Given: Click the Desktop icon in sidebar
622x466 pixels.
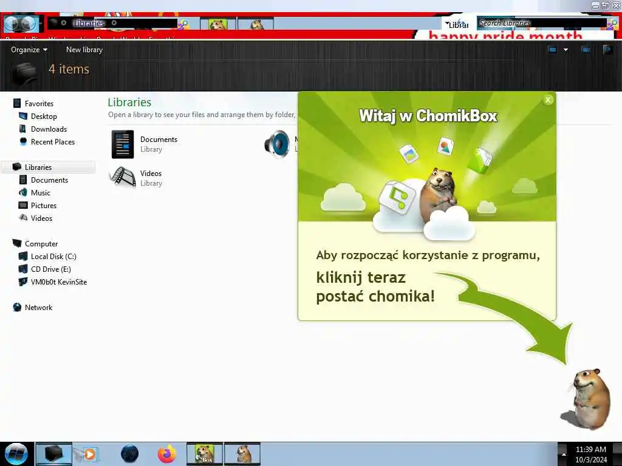Looking at the screenshot, I should 24,116.
